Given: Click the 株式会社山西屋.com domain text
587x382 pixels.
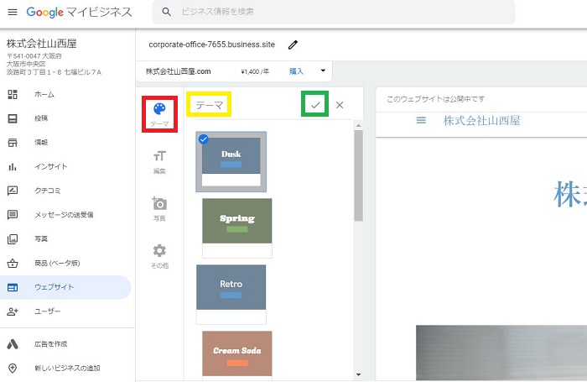Looking at the screenshot, I should [x=178, y=71].
